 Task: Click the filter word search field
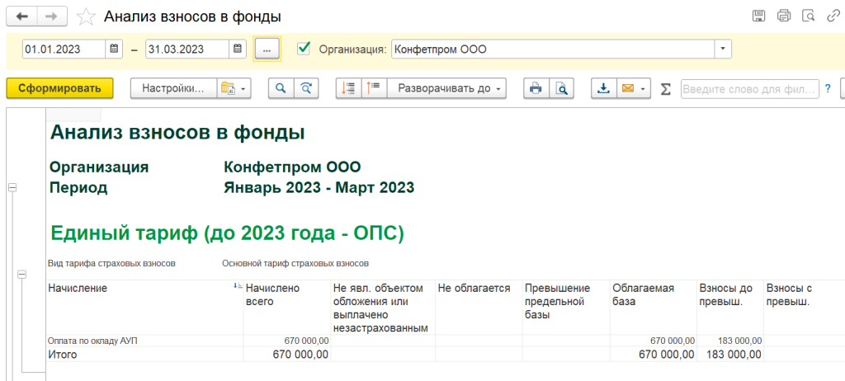coord(748,88)
